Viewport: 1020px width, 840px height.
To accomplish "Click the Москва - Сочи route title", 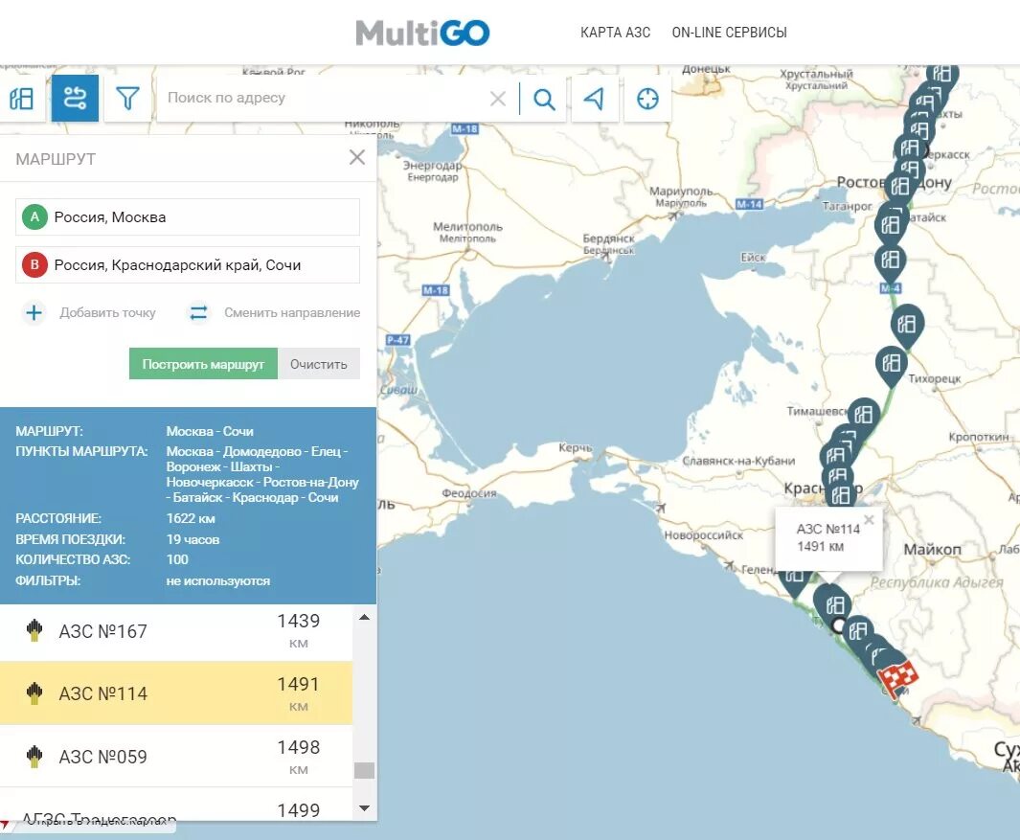I will tap(210, 431).
